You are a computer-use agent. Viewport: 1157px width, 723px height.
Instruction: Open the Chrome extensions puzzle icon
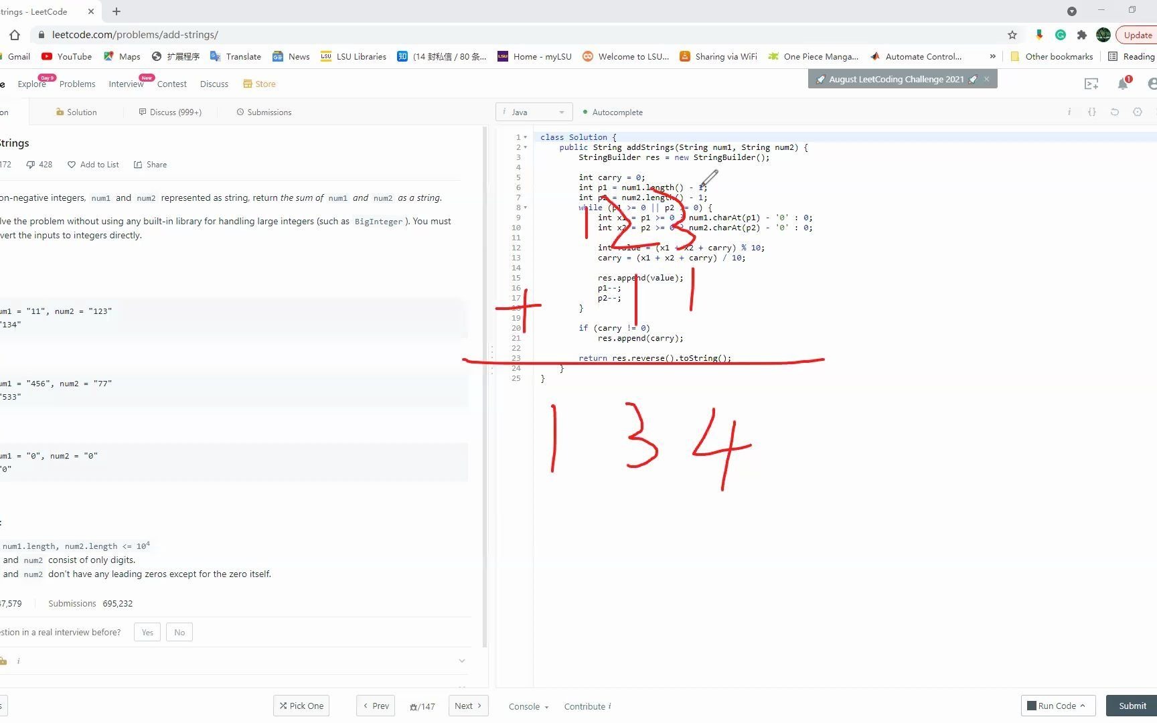click(x=1082, y=35)
